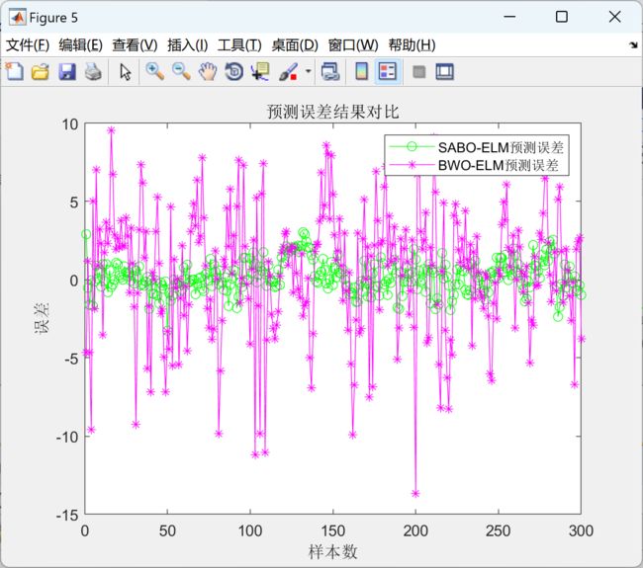Expand the toolbar docking arrow at right
This screenshot has height=568, width=643.
pos(633,45)
